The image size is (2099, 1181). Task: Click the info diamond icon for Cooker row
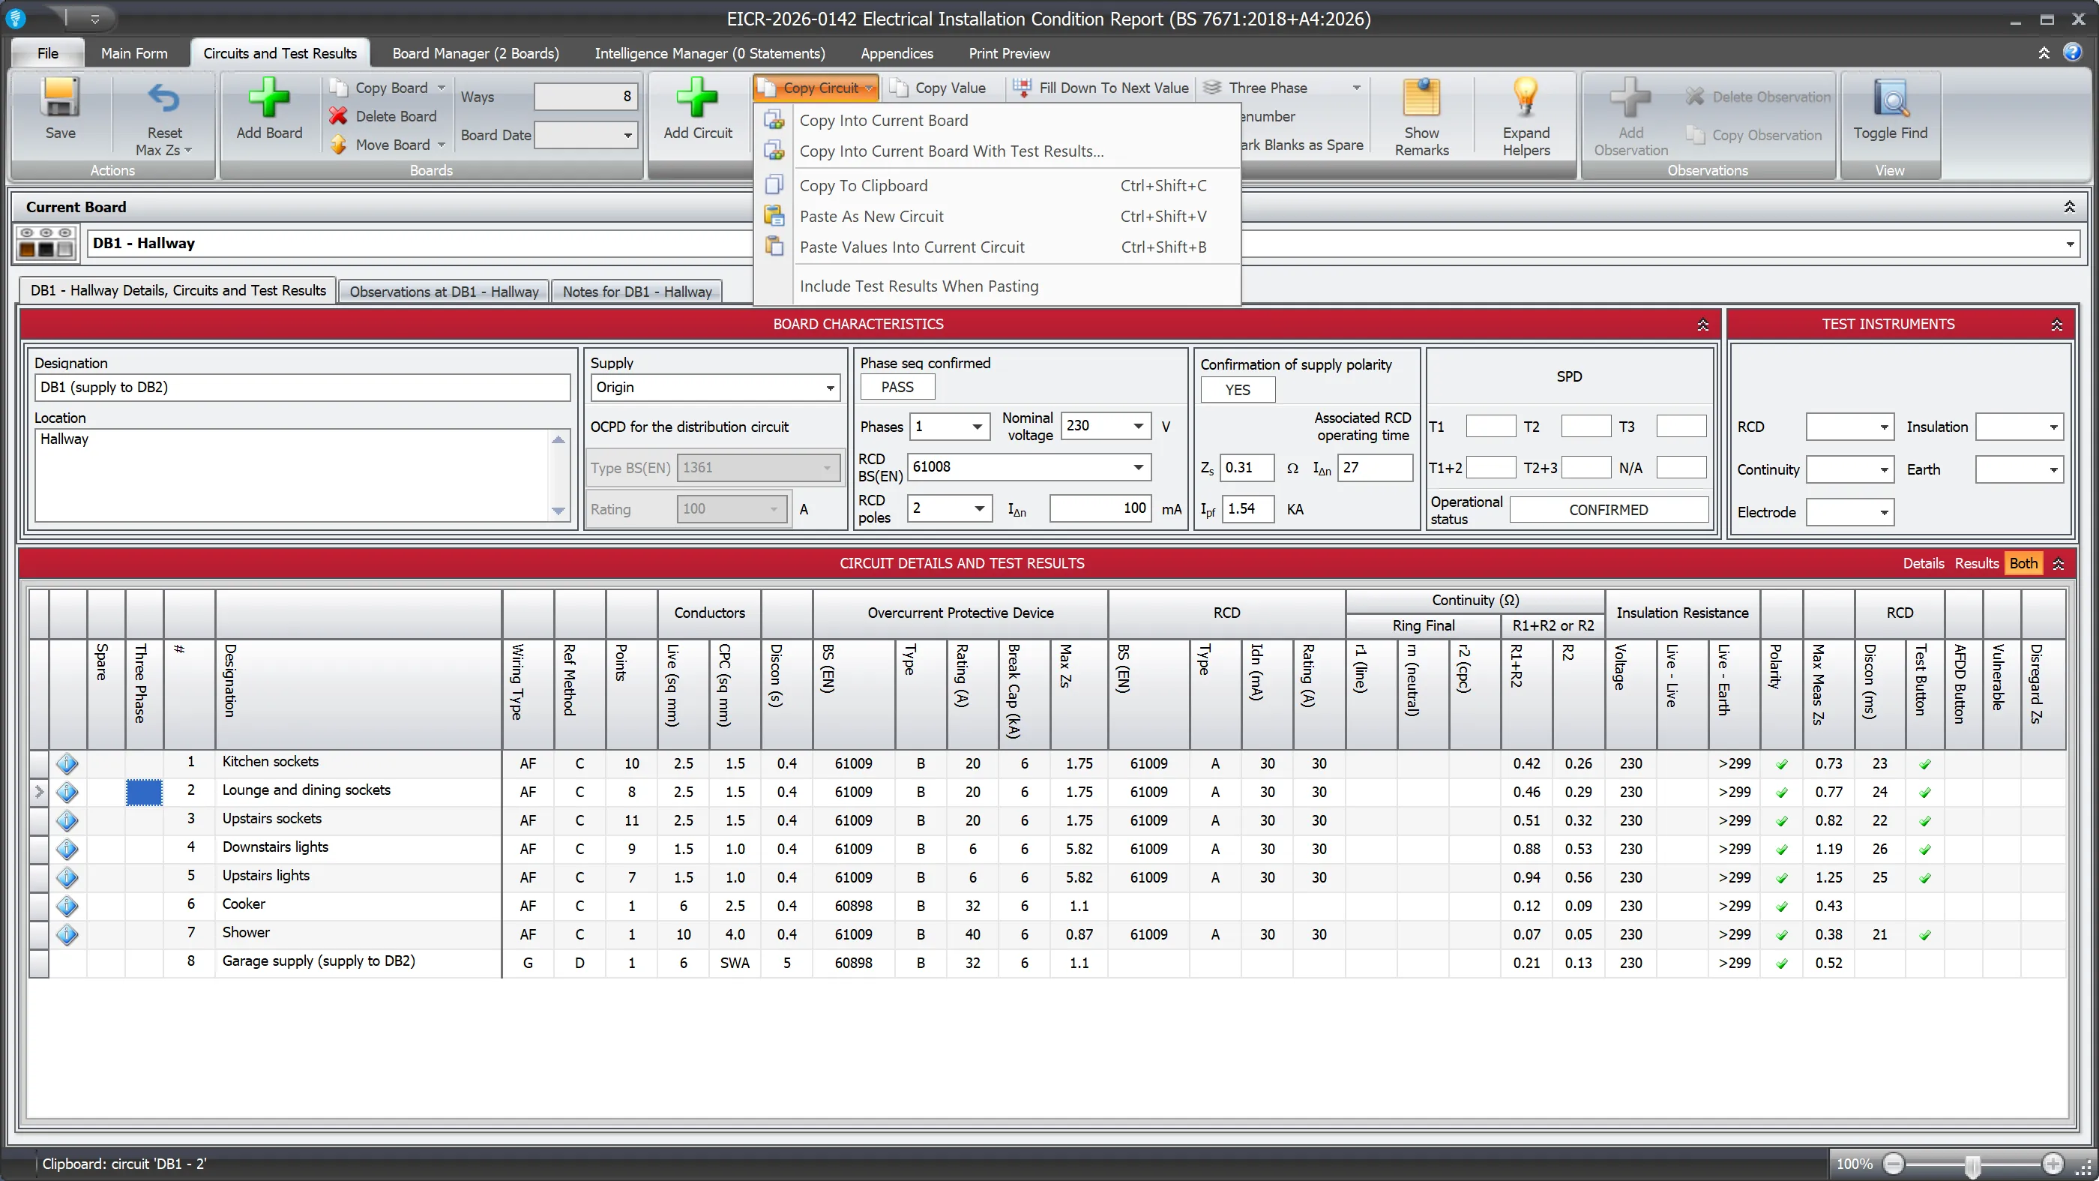click(x=67, y=906)
